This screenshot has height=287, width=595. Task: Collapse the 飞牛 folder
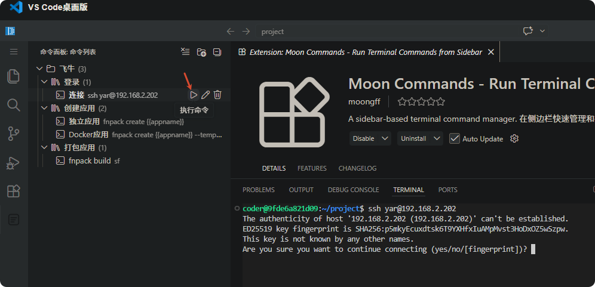click(39, 69)
